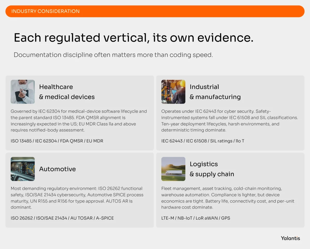The width and height of the screenshot is (310, 249).
Task: Click the 'Most demanding regulatory environment' paragraph
Action: click(x=77, y=198)
